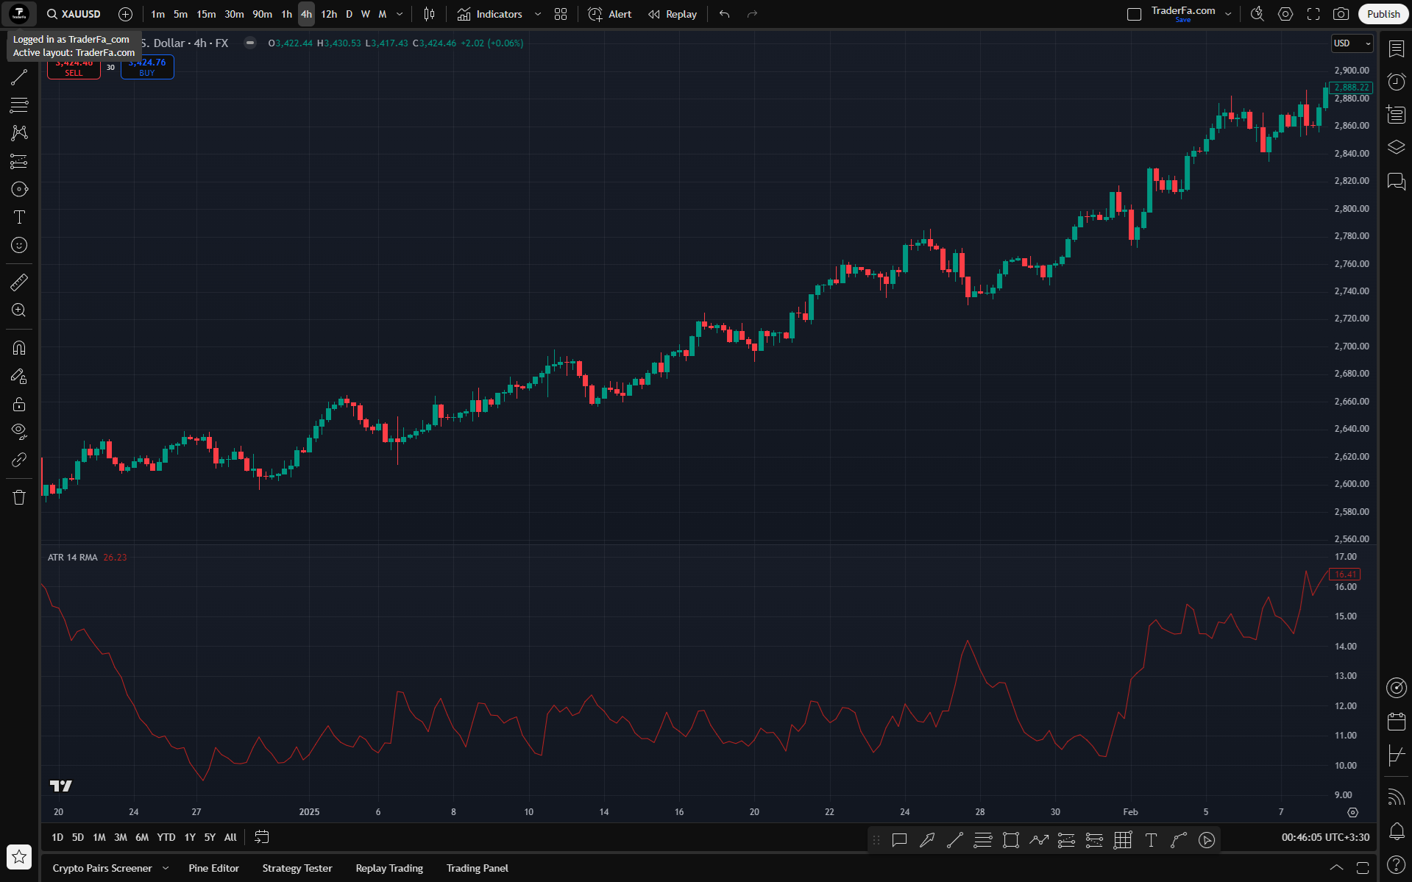1412x882 pixels.
Task: Open the alerts bell in right sidebar
Action: click(1396, 831)
